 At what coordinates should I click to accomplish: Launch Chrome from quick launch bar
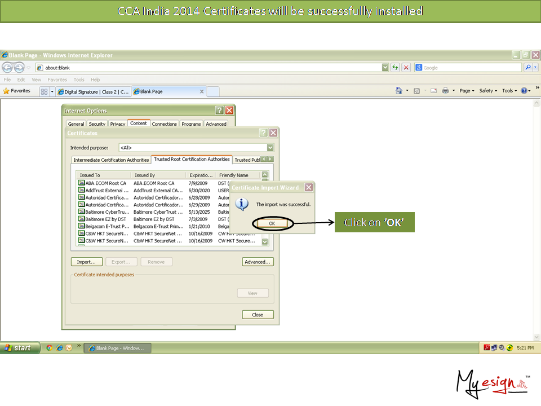pyautogui.click(x=50, y=348)
